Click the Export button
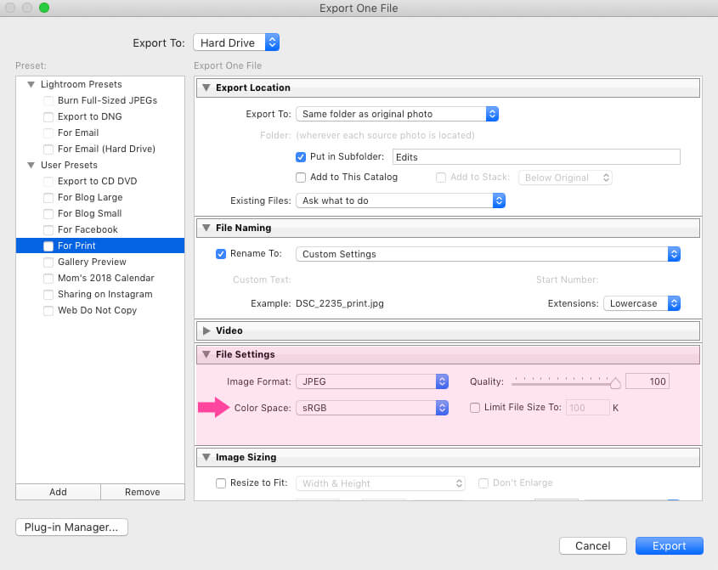 tap(669, 545)
